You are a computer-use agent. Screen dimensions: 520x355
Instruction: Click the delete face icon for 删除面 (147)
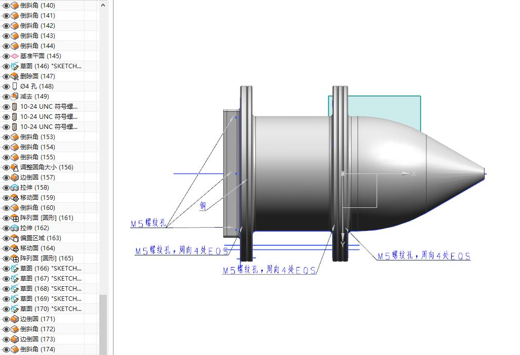(15, 76)
